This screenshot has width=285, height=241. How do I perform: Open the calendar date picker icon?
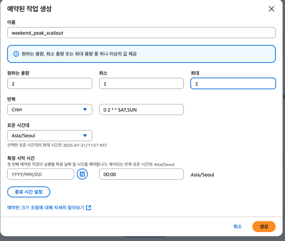82,174
